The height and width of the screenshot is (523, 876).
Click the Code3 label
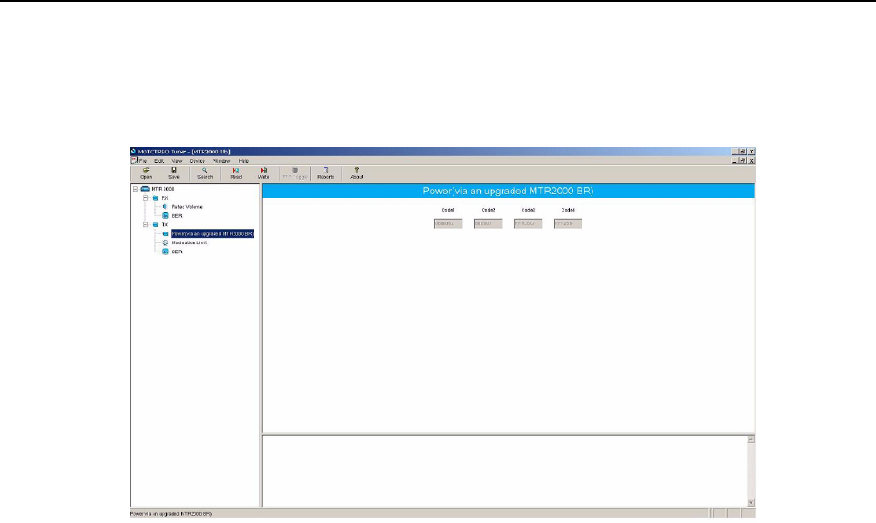(x=528, y=210)
